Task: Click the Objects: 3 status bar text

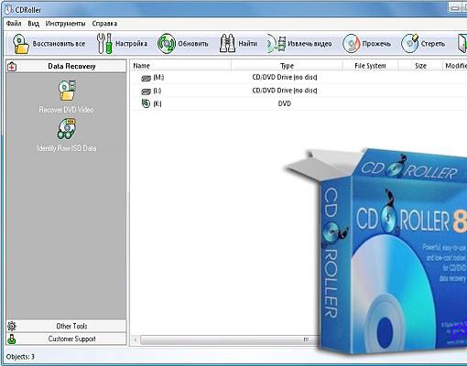Action: pyautogui.click(x=20, y=357)
